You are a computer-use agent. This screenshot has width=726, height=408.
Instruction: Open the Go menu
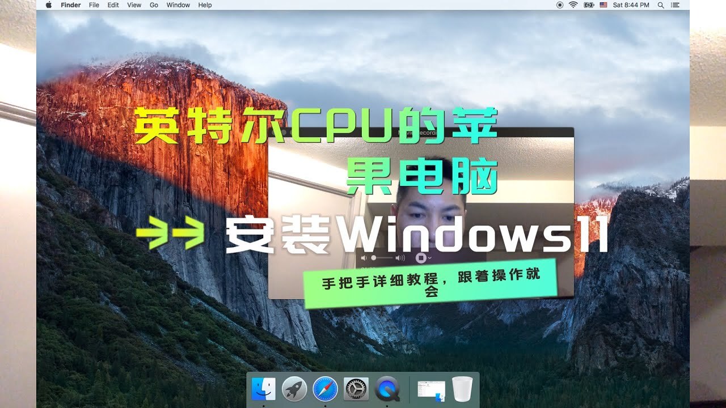154,5
